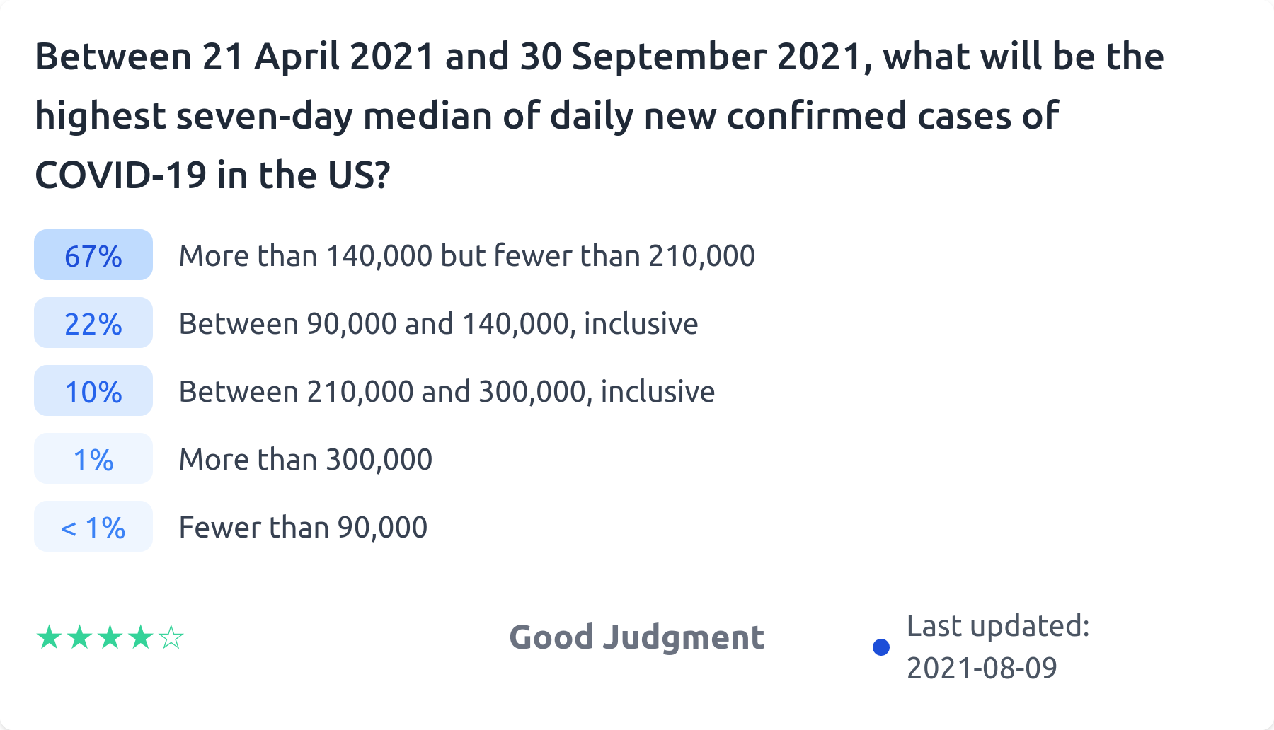
Task: Click the "Last updated:" label
Action: [x=998, y=626]
